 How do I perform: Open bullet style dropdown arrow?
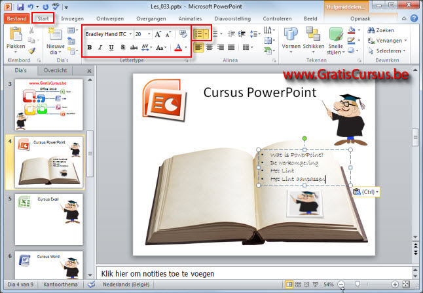coord(206,33)
